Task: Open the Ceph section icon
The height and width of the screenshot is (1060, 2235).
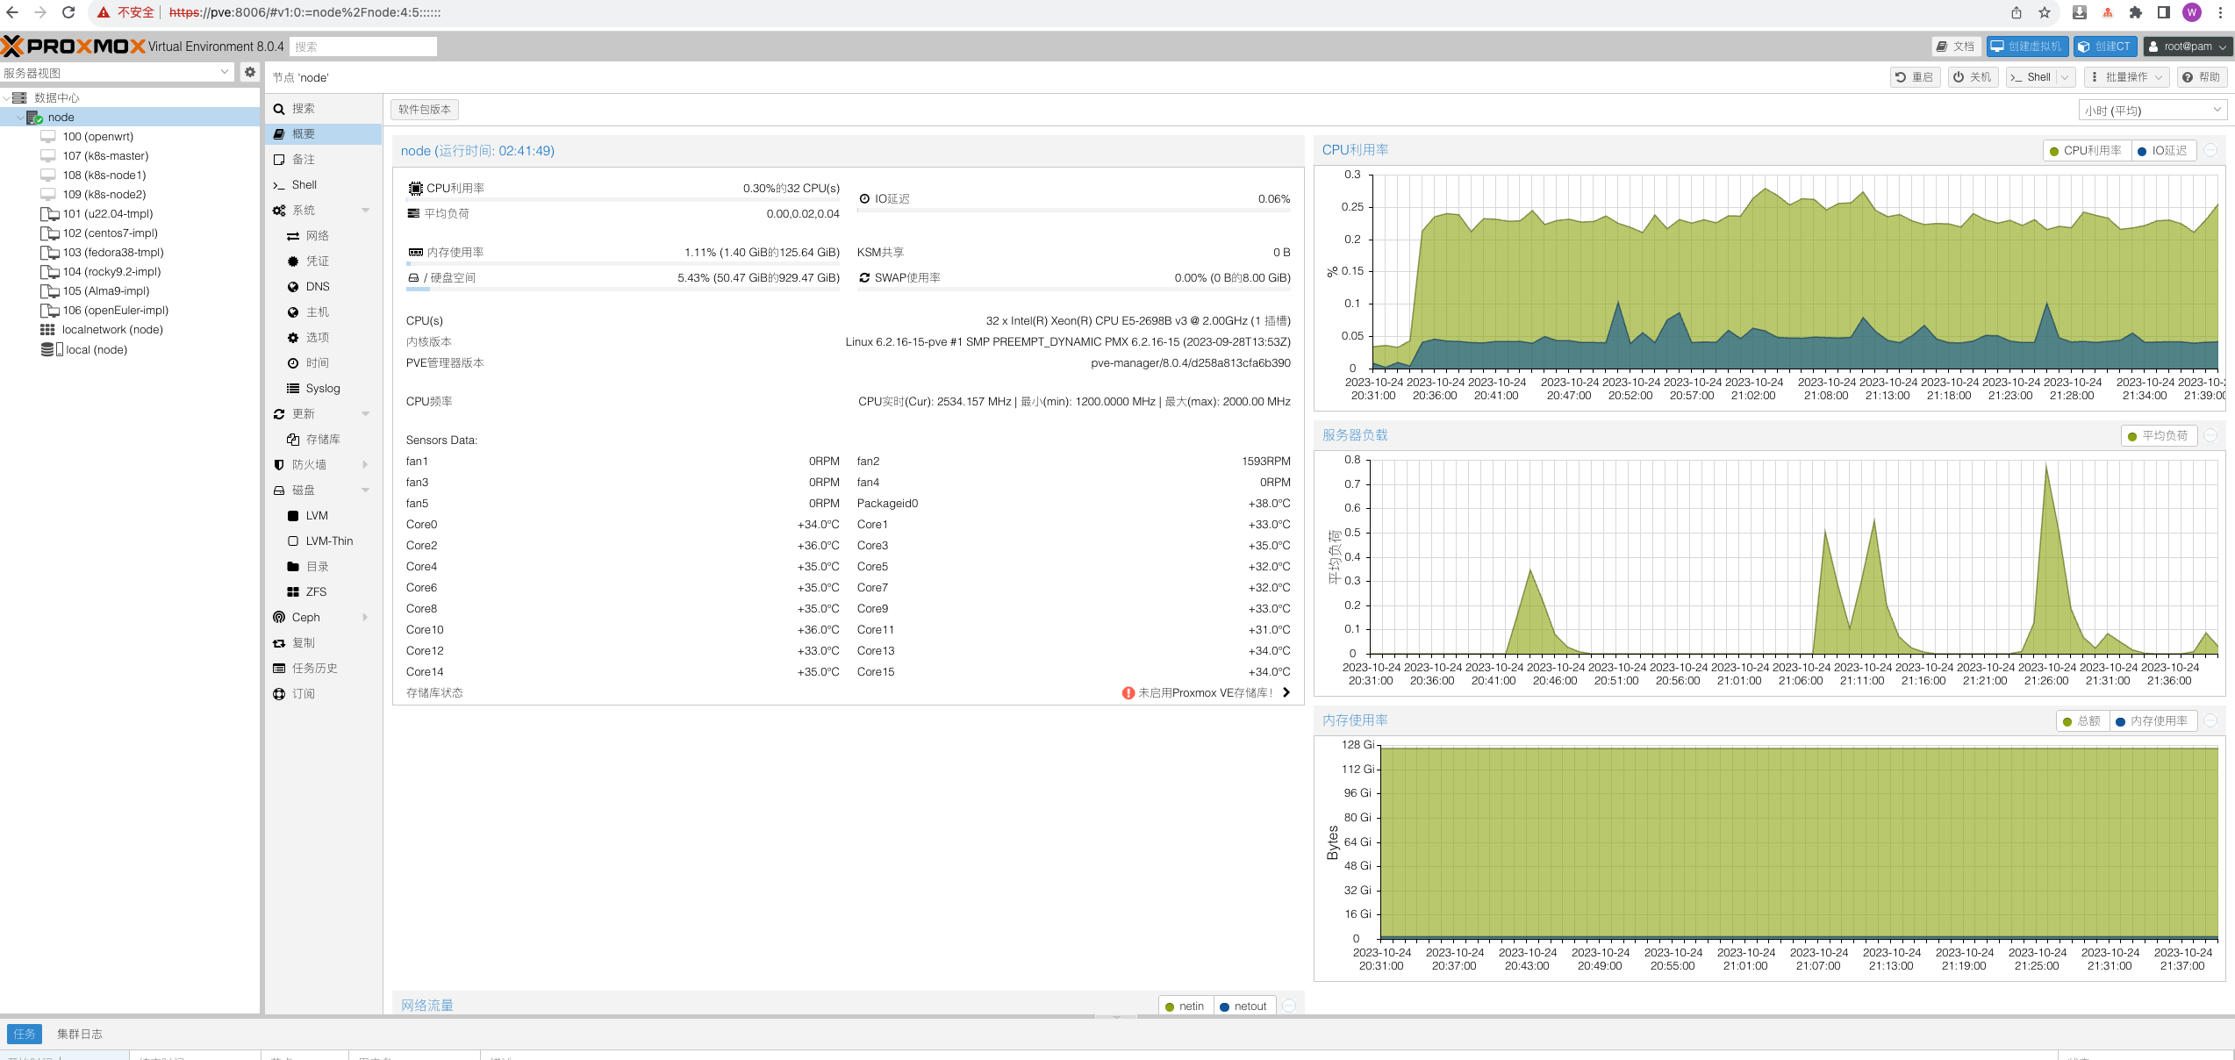Action: click(279, 618)
